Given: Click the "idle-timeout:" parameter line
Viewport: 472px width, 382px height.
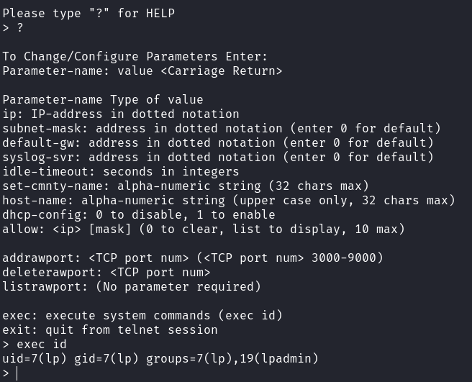Looking at the screenshot, I should pyautogui.click(x=121, y=171).
